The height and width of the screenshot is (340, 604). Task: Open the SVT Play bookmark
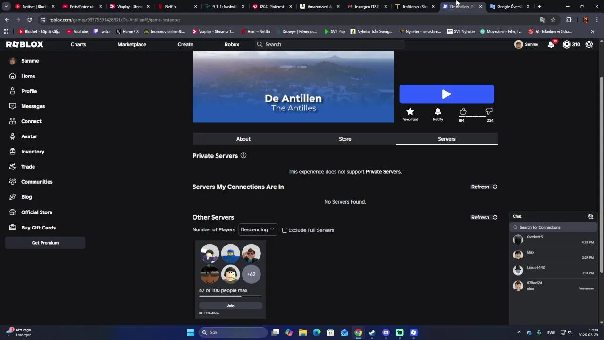click(x=335, y=32)
